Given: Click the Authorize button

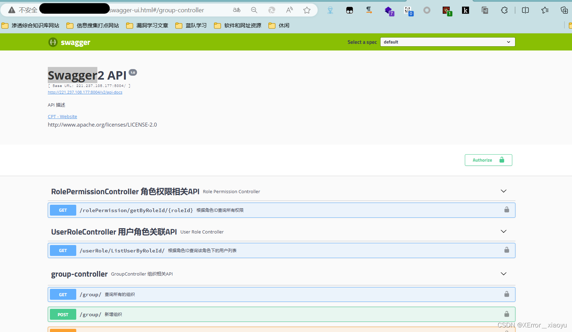Looking at the screenshot, I should [x=488, y=160].
